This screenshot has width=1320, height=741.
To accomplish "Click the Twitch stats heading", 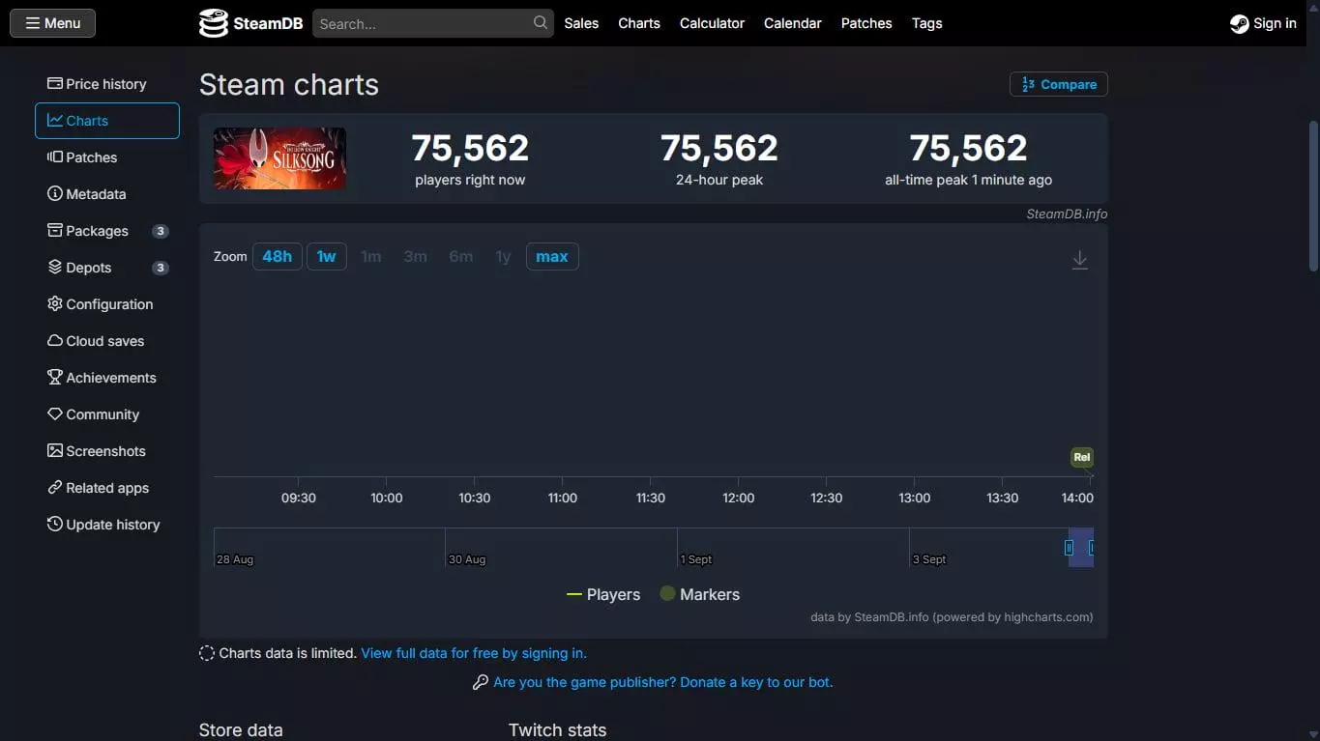I will click(558, 730).
